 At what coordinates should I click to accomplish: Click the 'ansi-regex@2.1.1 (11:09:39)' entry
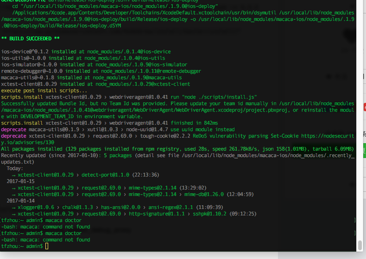coord(186,208)
